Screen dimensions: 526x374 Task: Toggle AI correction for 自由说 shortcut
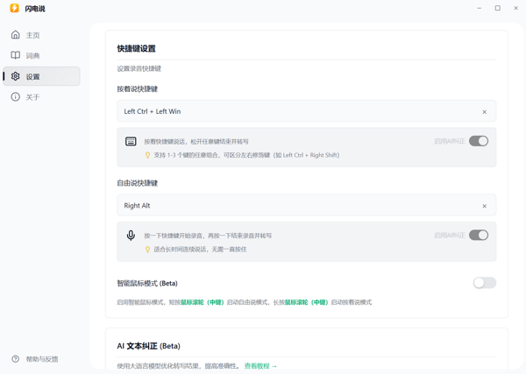478,236
